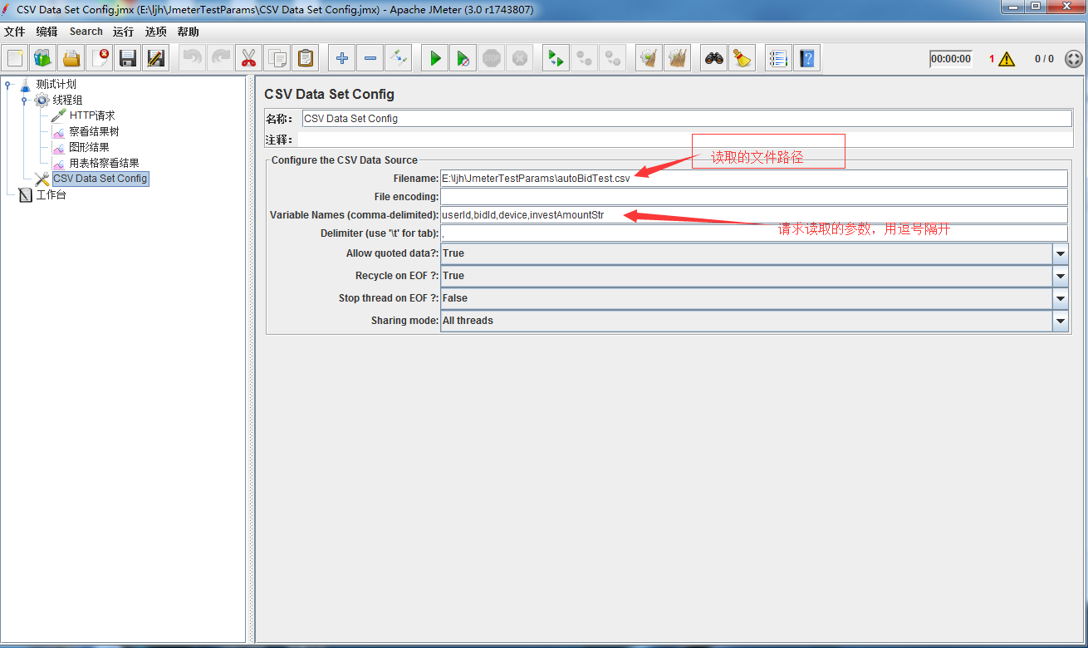Select CSV Data Set Config tree node
Image resolution: width=1088 pixels, height=648 pixels.
[100, 179]
